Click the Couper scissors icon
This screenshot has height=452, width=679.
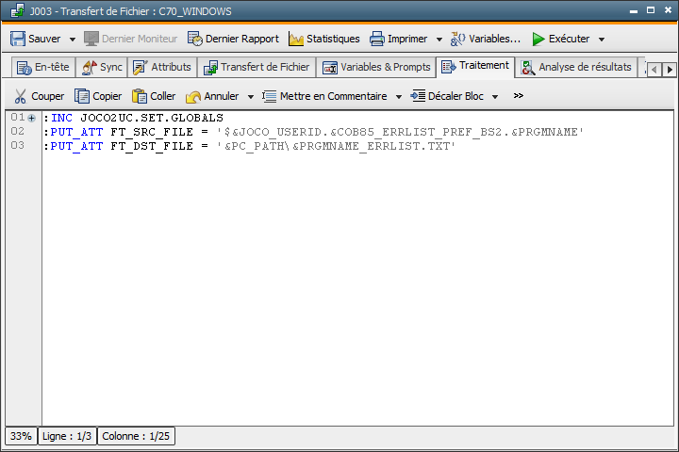[x=20, y=96]
